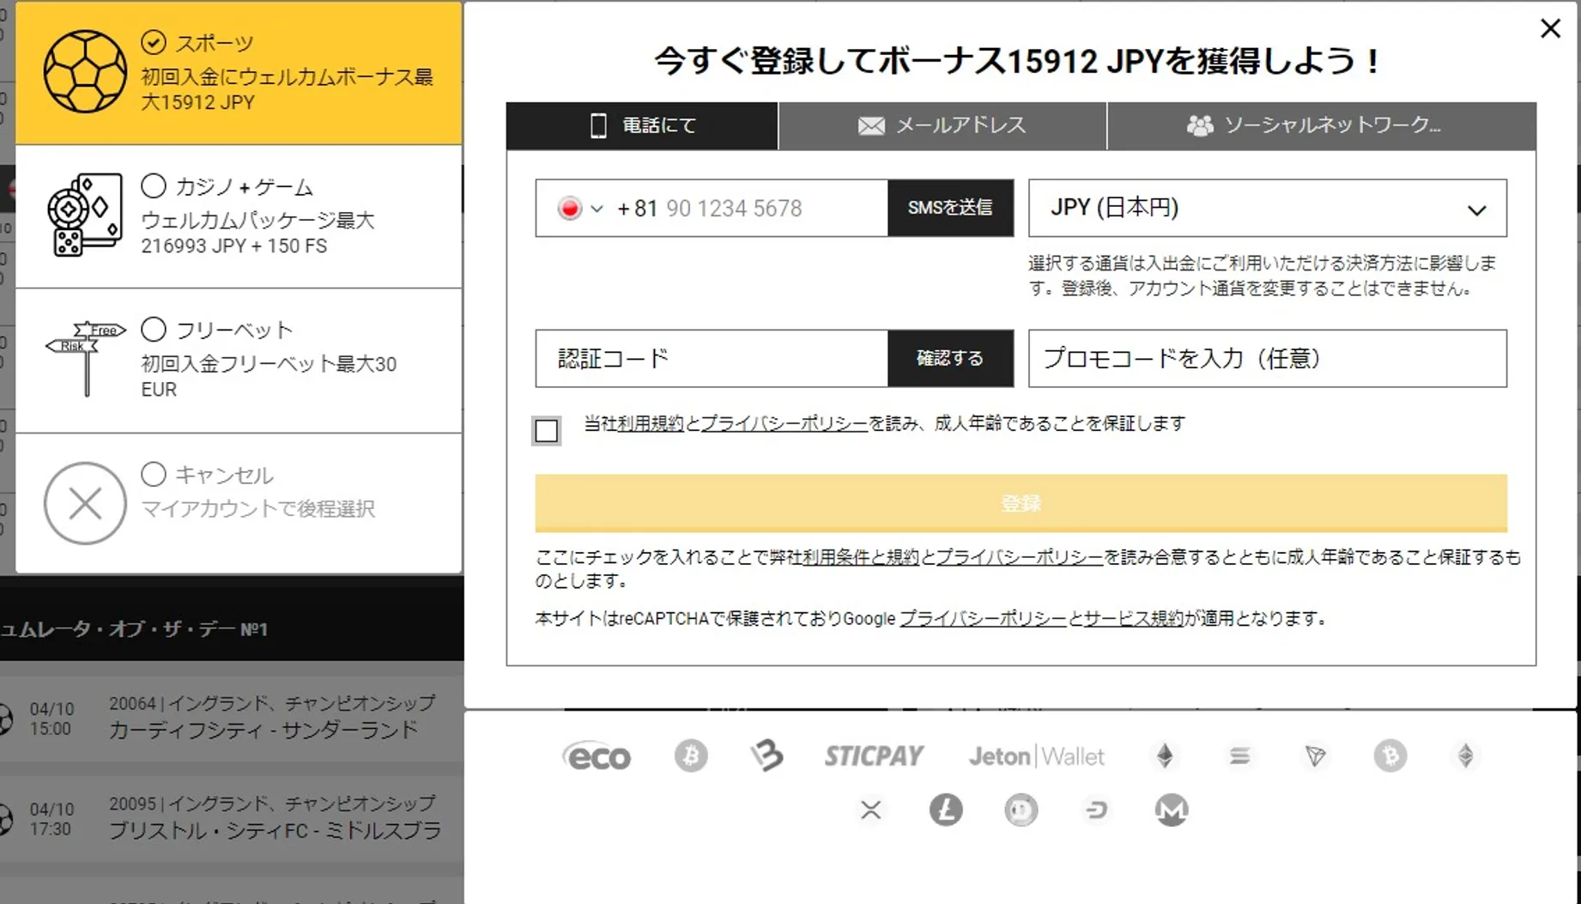Click the XRP Ripple X icon
This screenshot has height=904, width=1581.
coord(870,810)
